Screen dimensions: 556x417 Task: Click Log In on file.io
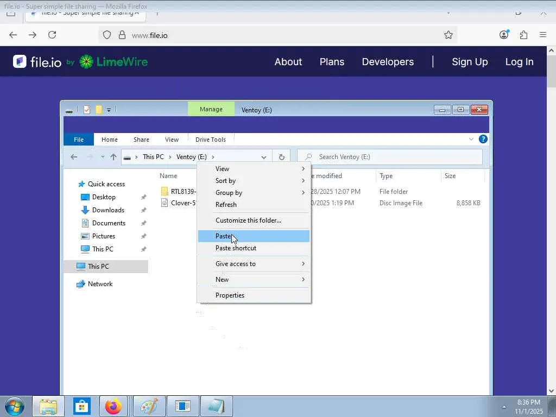click(520, 62)
